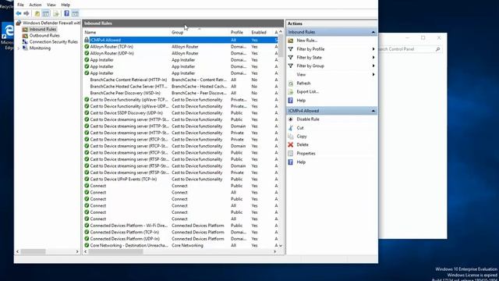Select Outbound Rules in the tree
499x281 pixels.
coord(44,36)
